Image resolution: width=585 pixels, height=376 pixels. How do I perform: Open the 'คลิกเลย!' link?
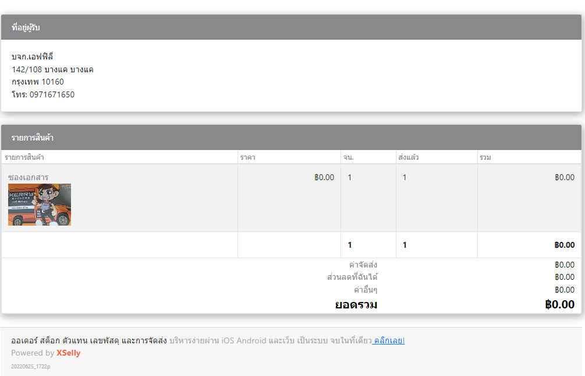pos(389,340)
